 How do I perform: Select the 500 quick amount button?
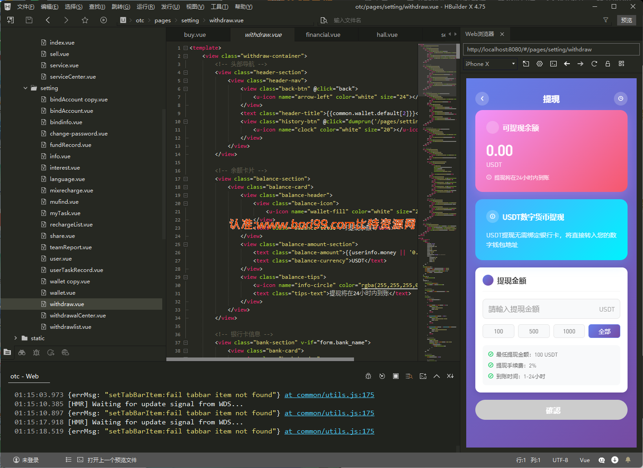pos(534,331)
